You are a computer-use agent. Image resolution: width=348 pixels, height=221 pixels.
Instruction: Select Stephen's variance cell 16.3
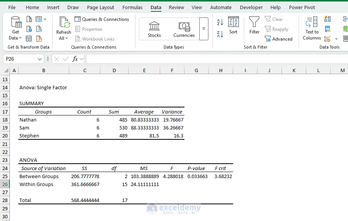[x=172, y=136]
